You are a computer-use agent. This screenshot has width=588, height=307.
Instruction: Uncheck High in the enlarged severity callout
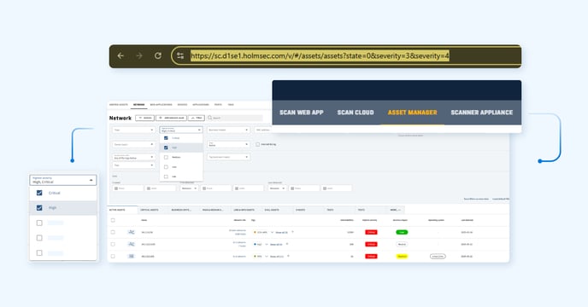pos(39,208)
